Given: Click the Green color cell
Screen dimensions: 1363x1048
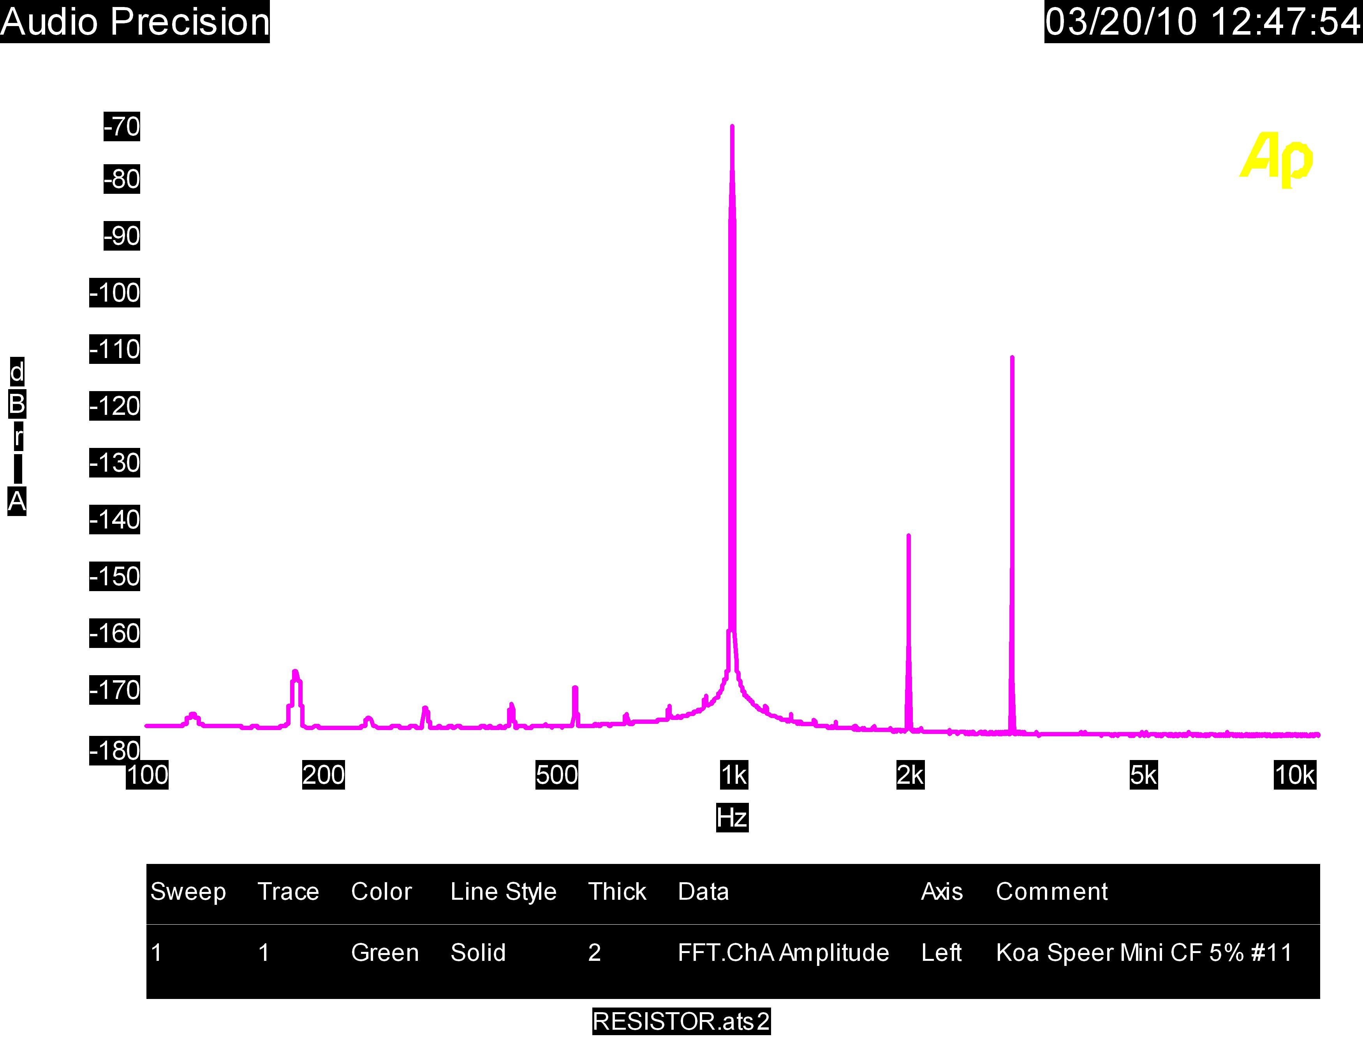Looking at the screenshot, I should point(384,953).
